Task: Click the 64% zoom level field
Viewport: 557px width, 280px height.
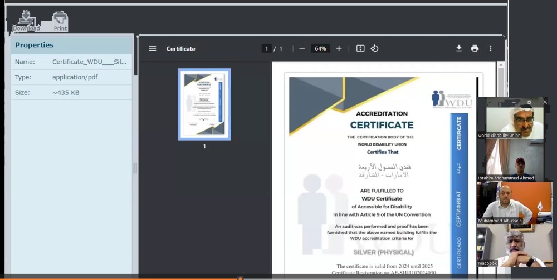Action: click(320, 48)
